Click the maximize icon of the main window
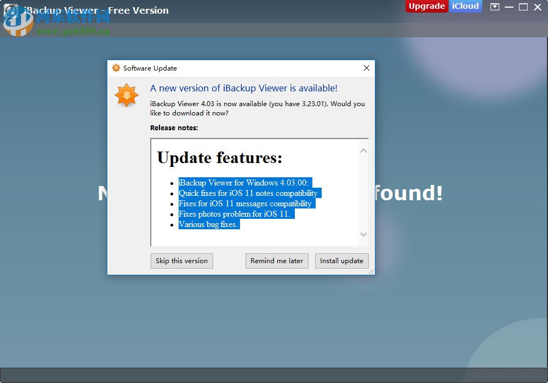548x383 pixels. 523,7
